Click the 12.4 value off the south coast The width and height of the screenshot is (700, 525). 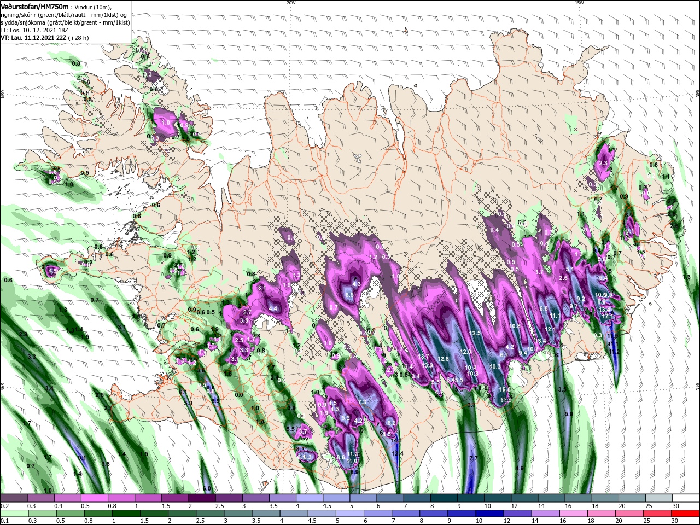[x=398, y=453]
